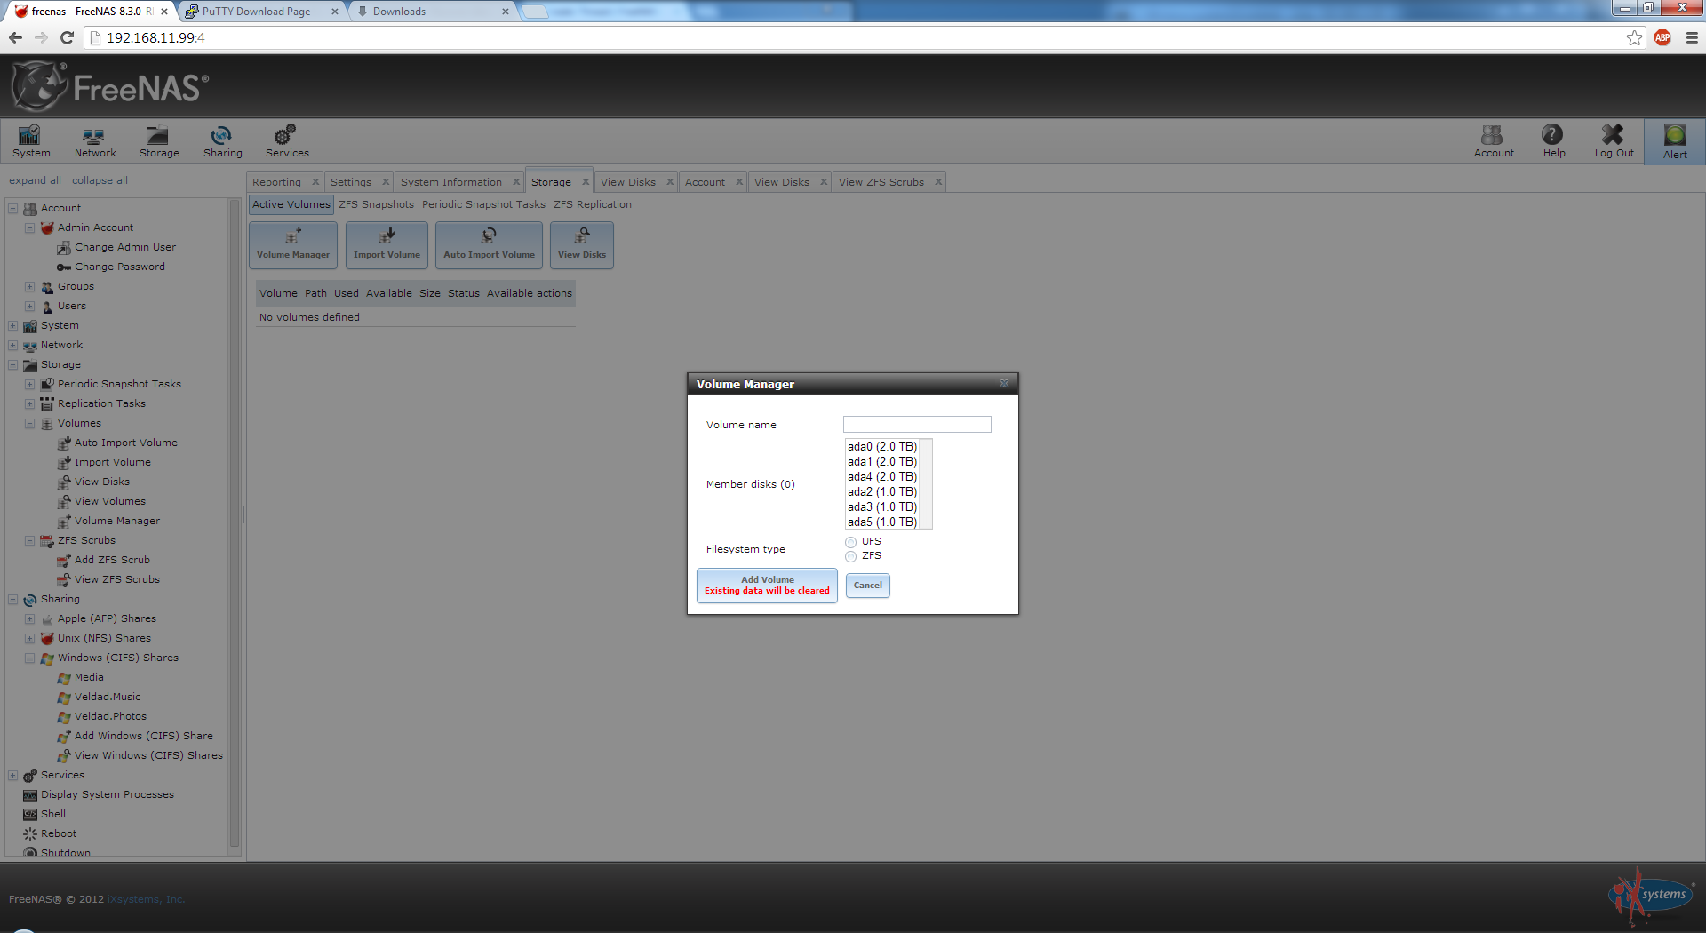1706x933 pixels.
Task: Open the Sharing toolbar icon
Action: pyautogui.click(x=222, y=141)
